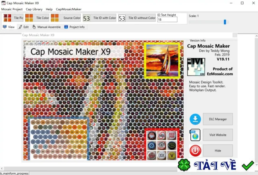
Task: Click the green clover icon
Action: click(184, 165)
